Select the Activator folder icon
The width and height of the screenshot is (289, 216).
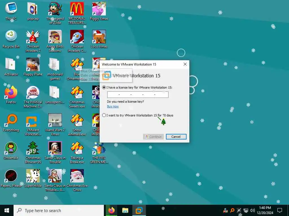(x=11, y=67)
